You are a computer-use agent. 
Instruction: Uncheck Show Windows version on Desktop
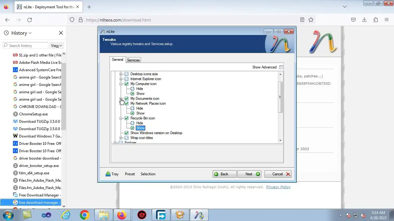127,133
